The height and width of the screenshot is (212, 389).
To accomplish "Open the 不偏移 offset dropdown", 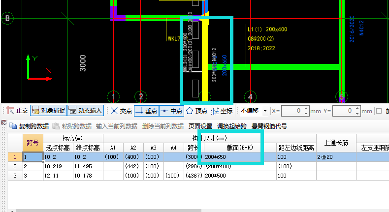I will [x=265, y=111].
